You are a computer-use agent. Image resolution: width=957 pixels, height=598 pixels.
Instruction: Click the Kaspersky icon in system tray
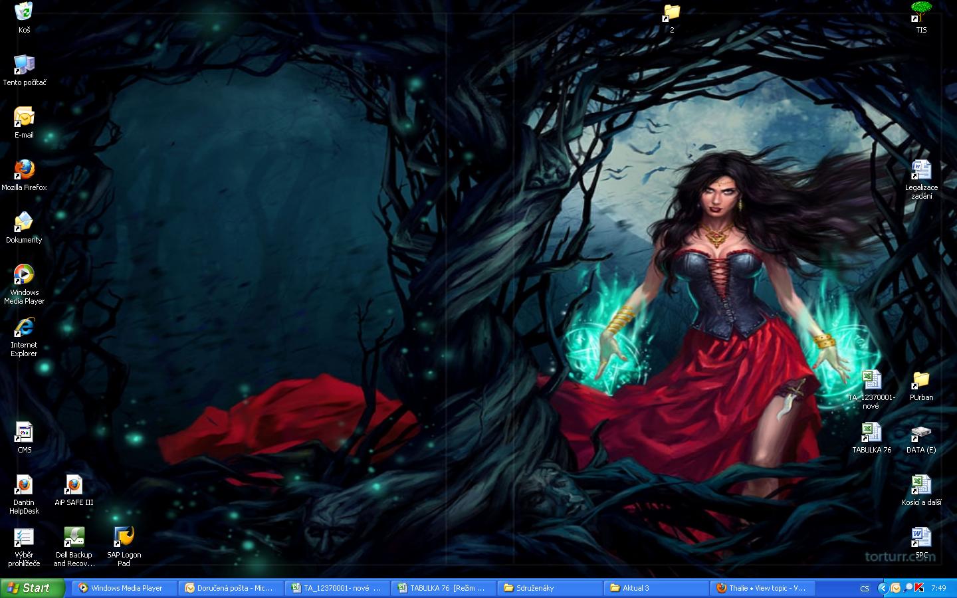pyautogui.click(x=919, y=588)
